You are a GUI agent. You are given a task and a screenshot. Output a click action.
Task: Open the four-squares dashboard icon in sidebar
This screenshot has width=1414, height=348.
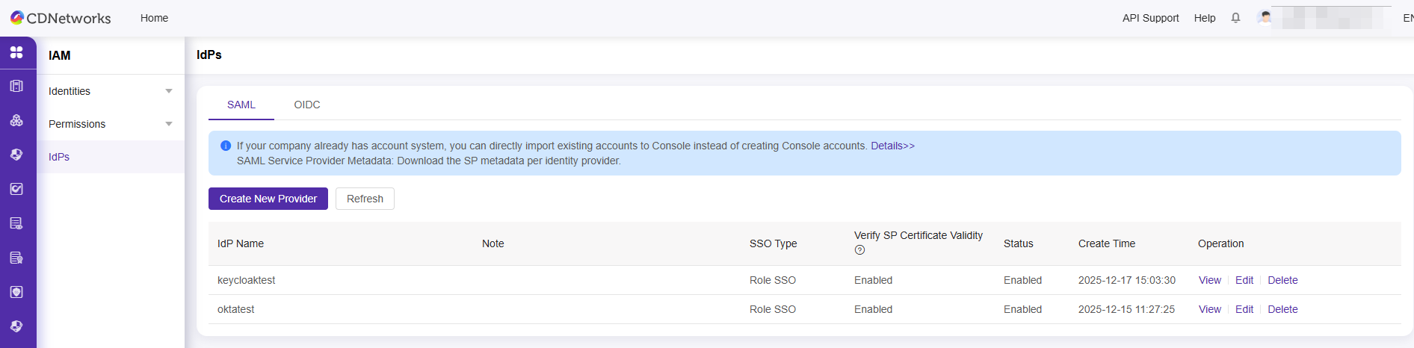pyautogui.click(x=16, y=52)
